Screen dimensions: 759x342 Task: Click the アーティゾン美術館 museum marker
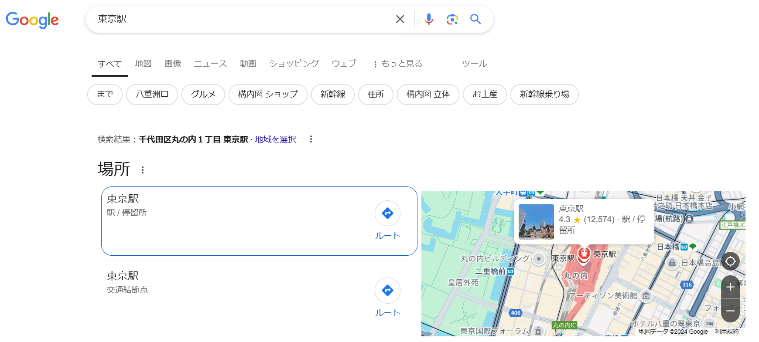coord(646,296)
